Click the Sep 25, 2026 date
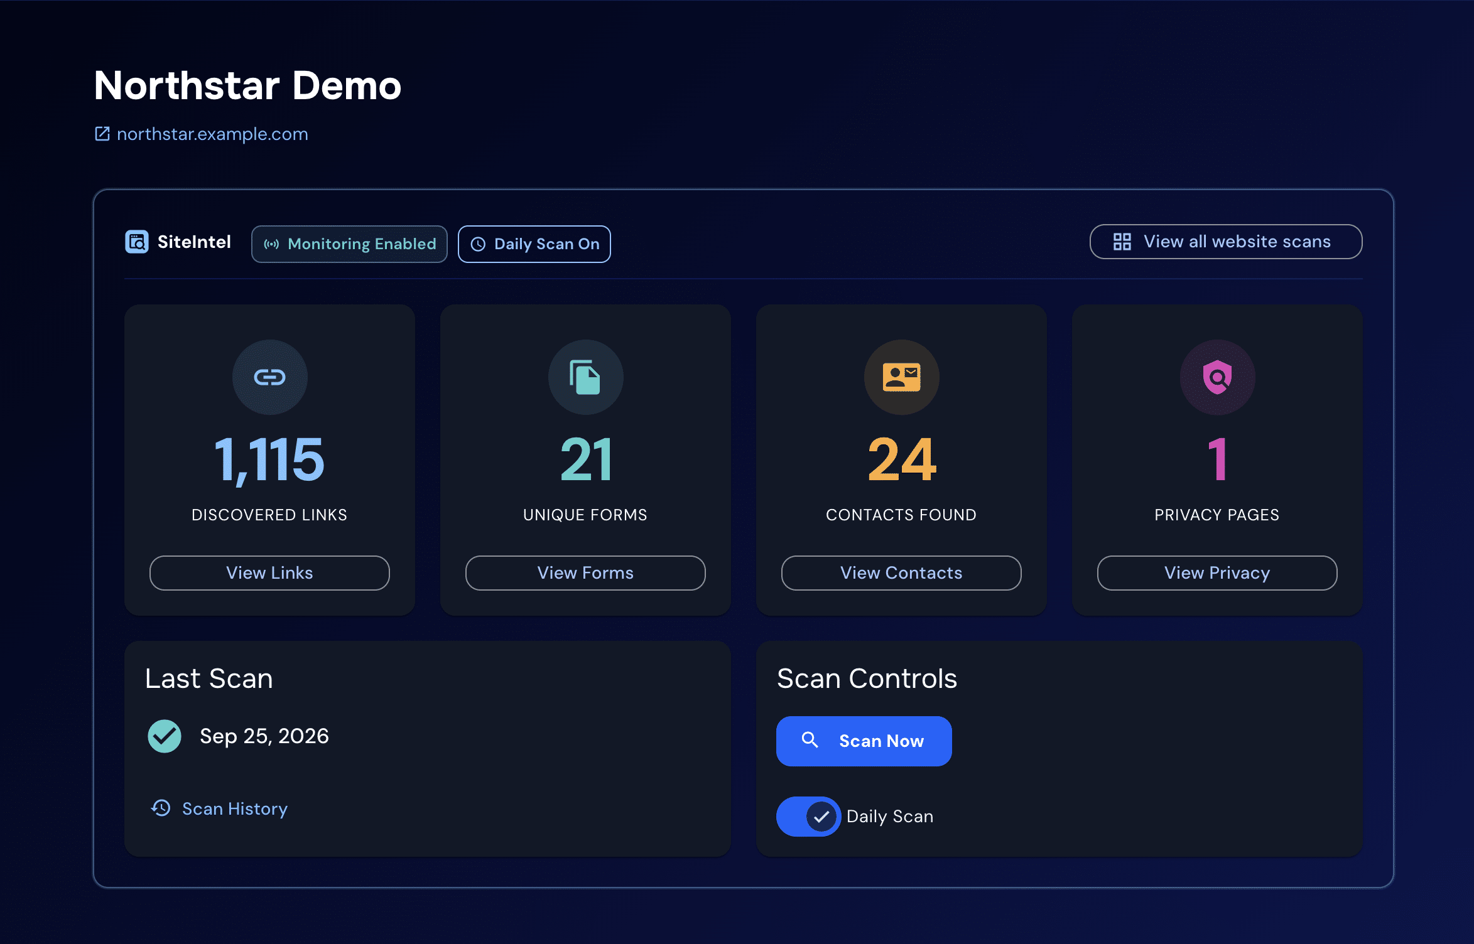 tap(264, 736)
